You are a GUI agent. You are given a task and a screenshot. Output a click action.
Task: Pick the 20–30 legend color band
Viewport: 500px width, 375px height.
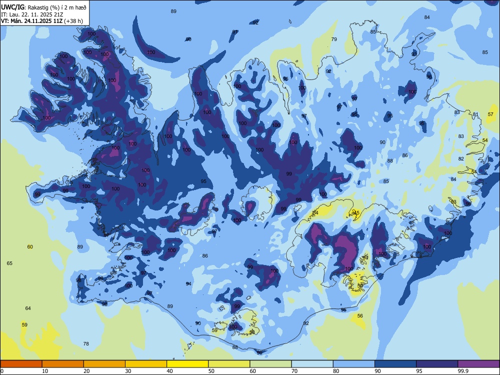pyautogui.click(x=104, y=364)
